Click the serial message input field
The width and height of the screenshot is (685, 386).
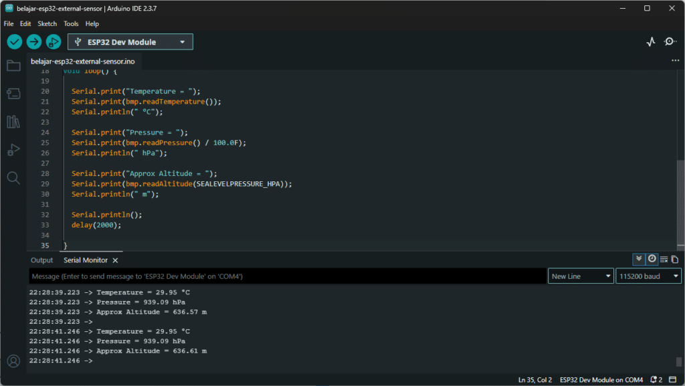coord(288,276)
